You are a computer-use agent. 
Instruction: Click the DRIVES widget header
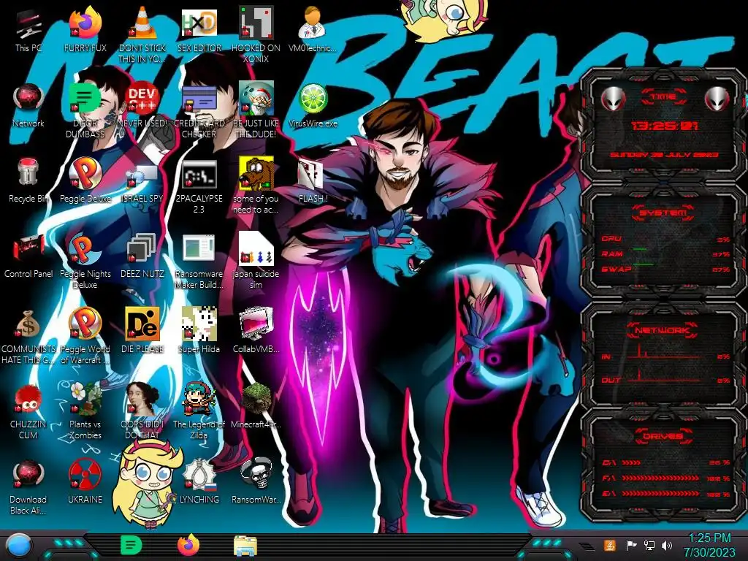[663, 436]
